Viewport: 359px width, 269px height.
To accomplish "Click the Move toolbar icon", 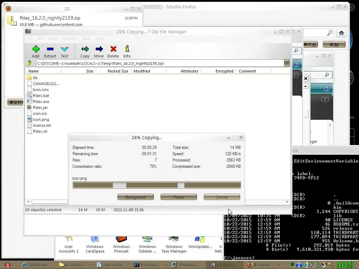I will coord(99,49).
